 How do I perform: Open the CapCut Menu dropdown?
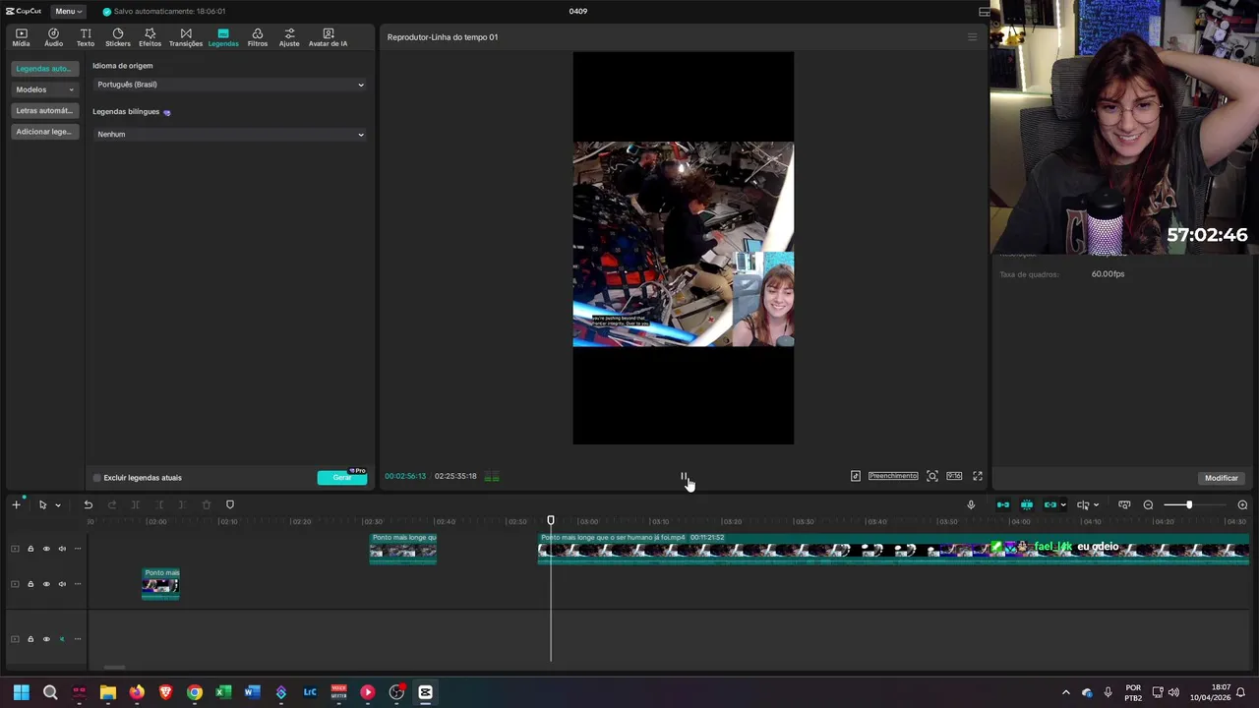pyautogui.click(x=68, y=11)
